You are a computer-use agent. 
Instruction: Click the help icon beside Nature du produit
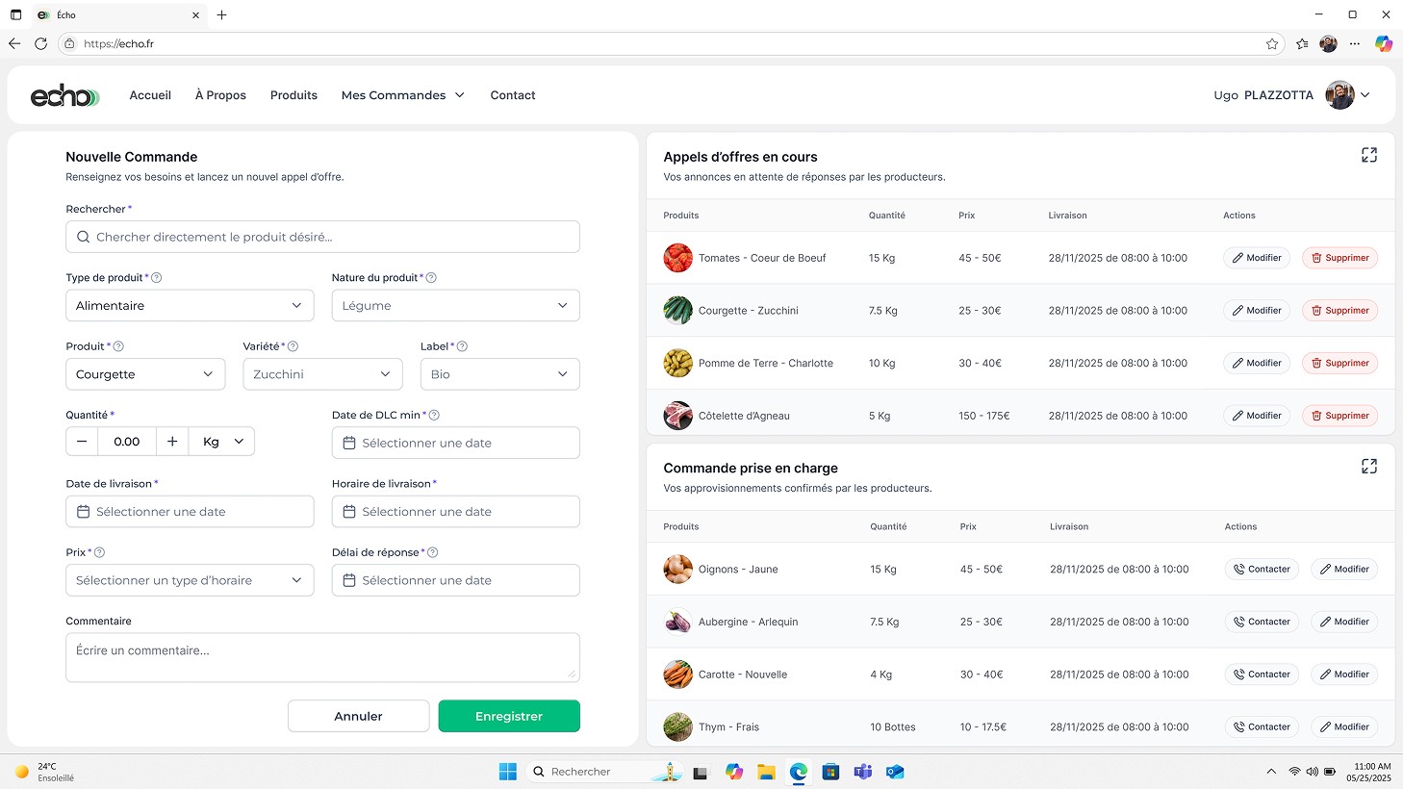coord(431,278)
